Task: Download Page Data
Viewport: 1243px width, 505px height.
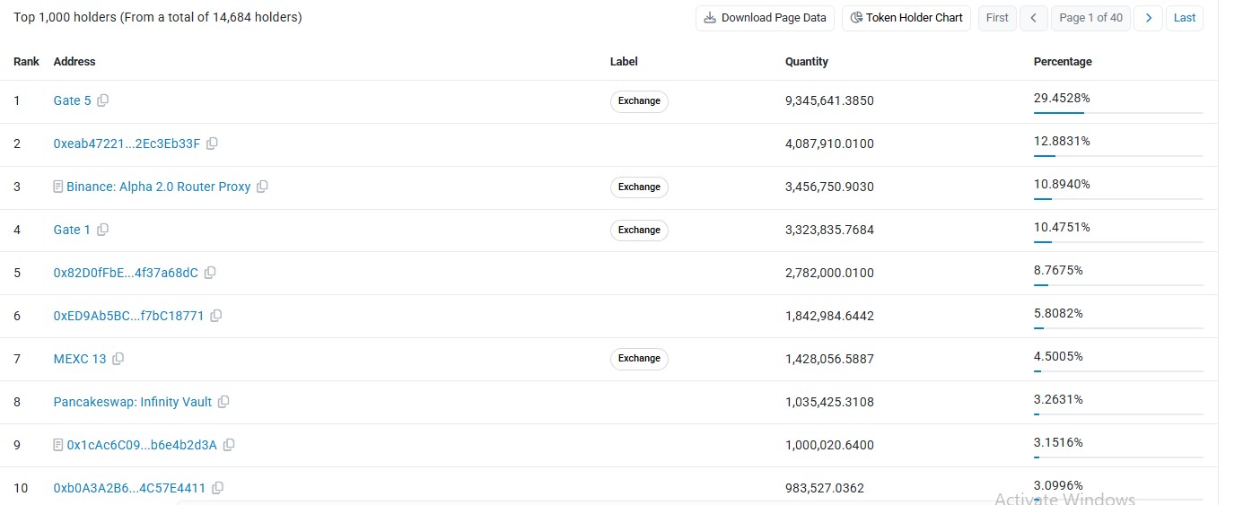Action: coord(766,18)
